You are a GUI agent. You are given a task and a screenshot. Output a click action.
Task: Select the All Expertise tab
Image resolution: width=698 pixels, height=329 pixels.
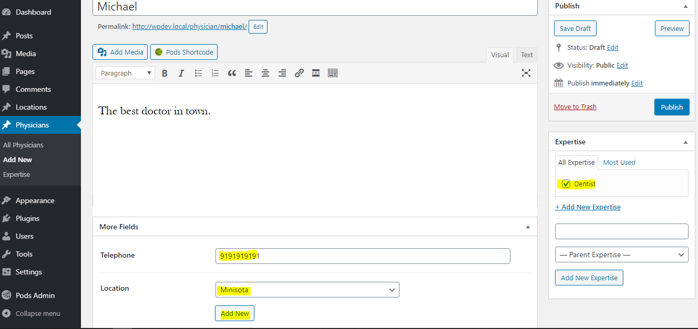pos(577,162)
